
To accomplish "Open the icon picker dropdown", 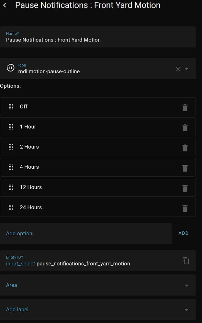I will coord(187,69).
